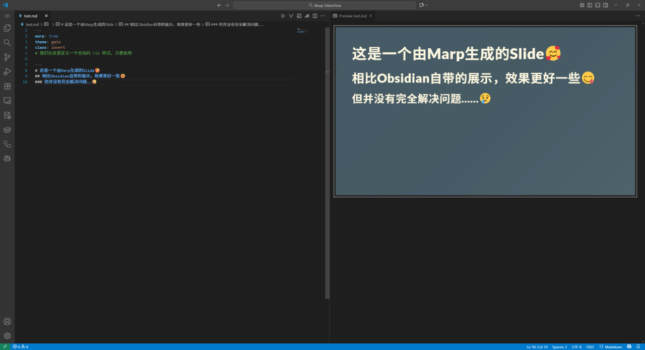The image size is (645, 350).
Task: Open the notifications bell in status bar
Action: click(638, 346)
